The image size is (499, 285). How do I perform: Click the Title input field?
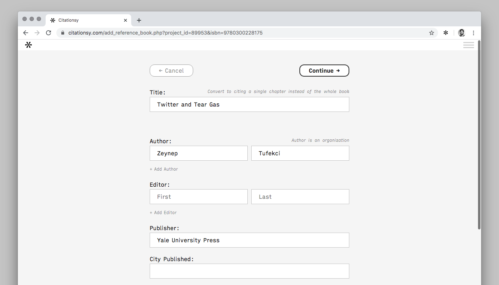249,104
